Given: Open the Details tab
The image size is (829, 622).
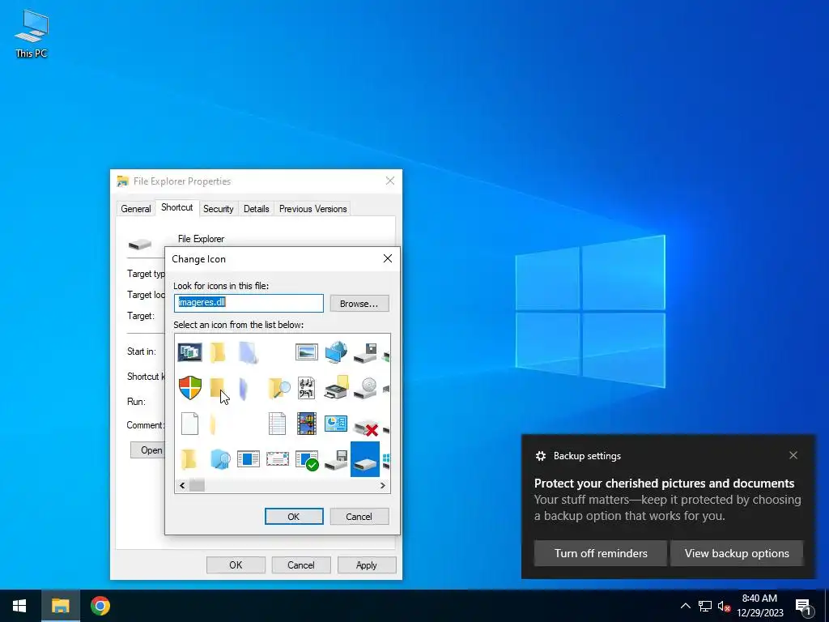Looking at the screenshot, I should point(257,209).
